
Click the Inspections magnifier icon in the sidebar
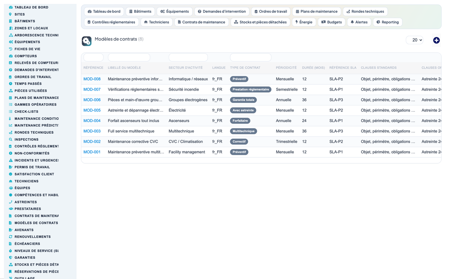pyautogui.click(x=10, y=139)
